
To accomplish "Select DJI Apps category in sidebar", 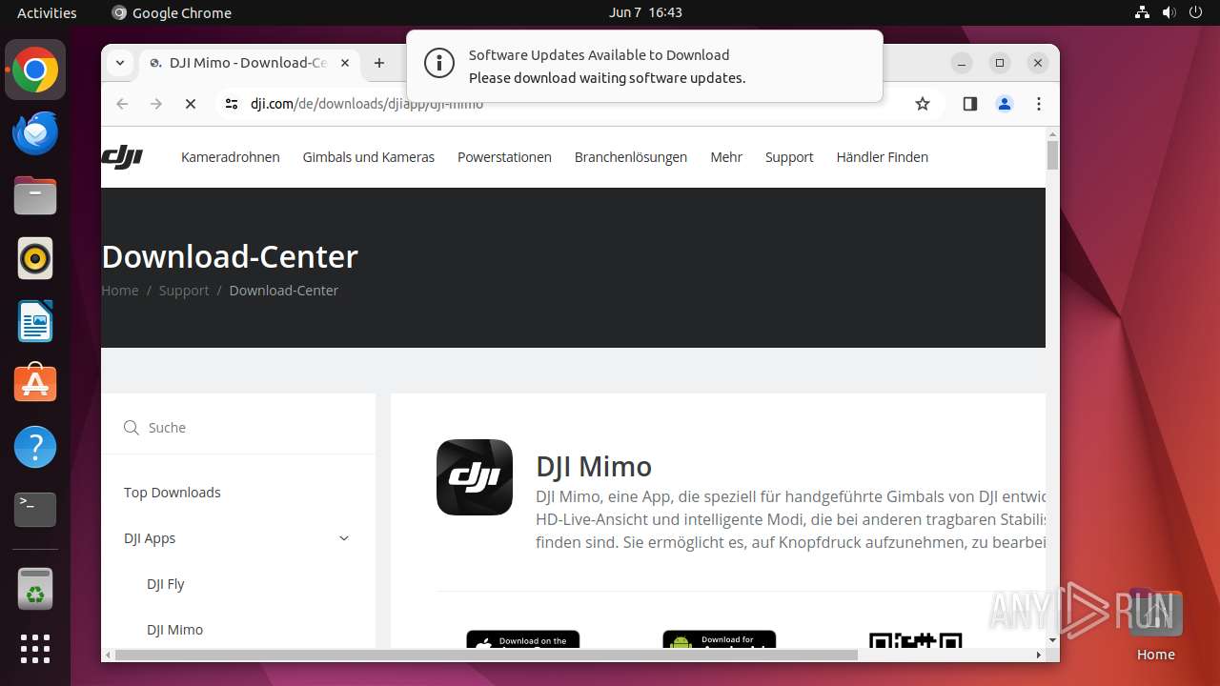I will [150, 538].
